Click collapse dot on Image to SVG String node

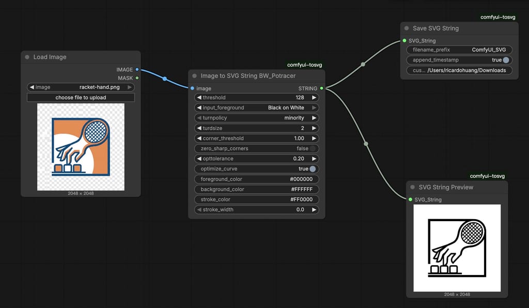[194, 76]
